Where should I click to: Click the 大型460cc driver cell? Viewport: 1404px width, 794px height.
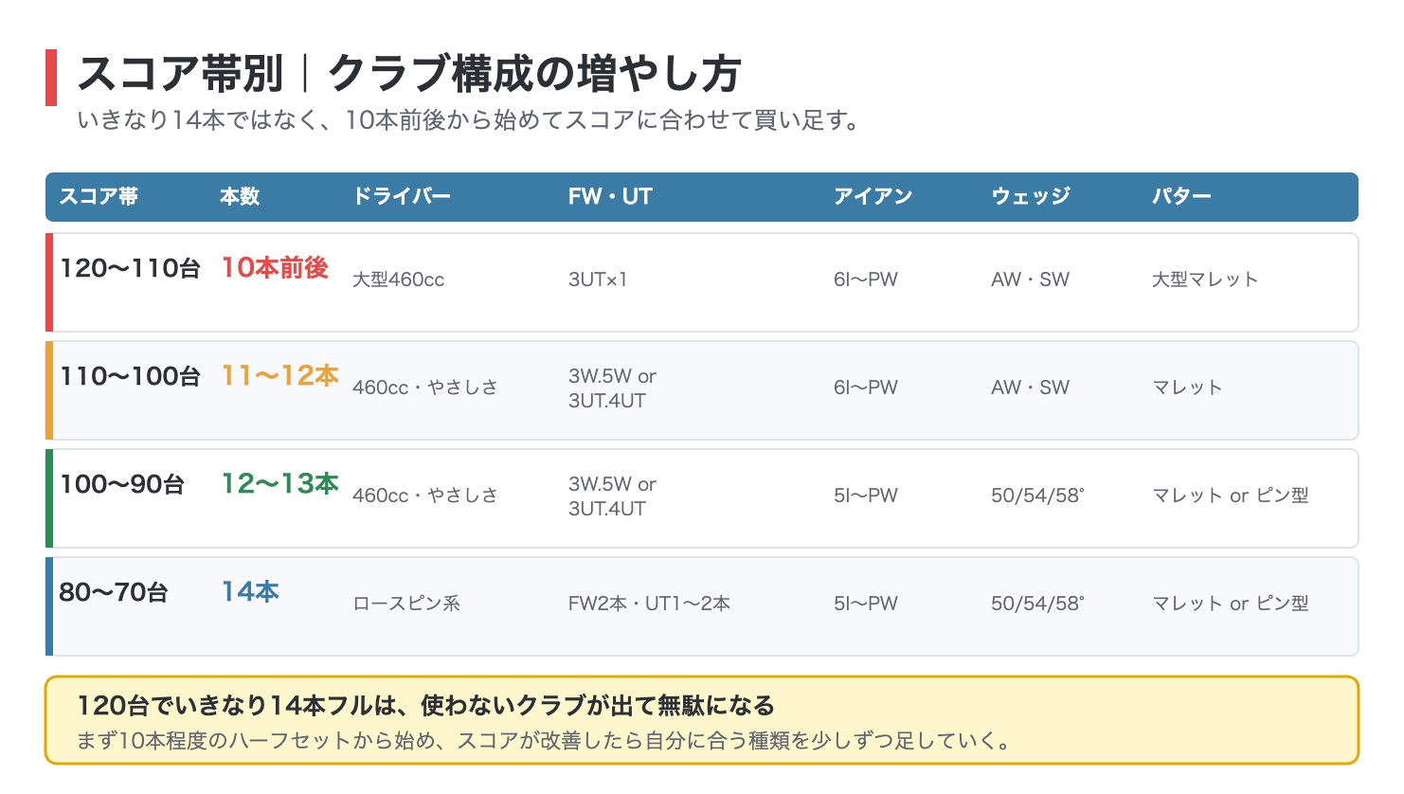pyautogui.click(x=398, y=280)
